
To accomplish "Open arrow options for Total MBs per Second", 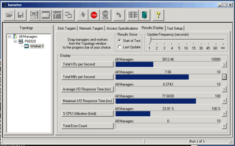I will click(x=224, y=77).
